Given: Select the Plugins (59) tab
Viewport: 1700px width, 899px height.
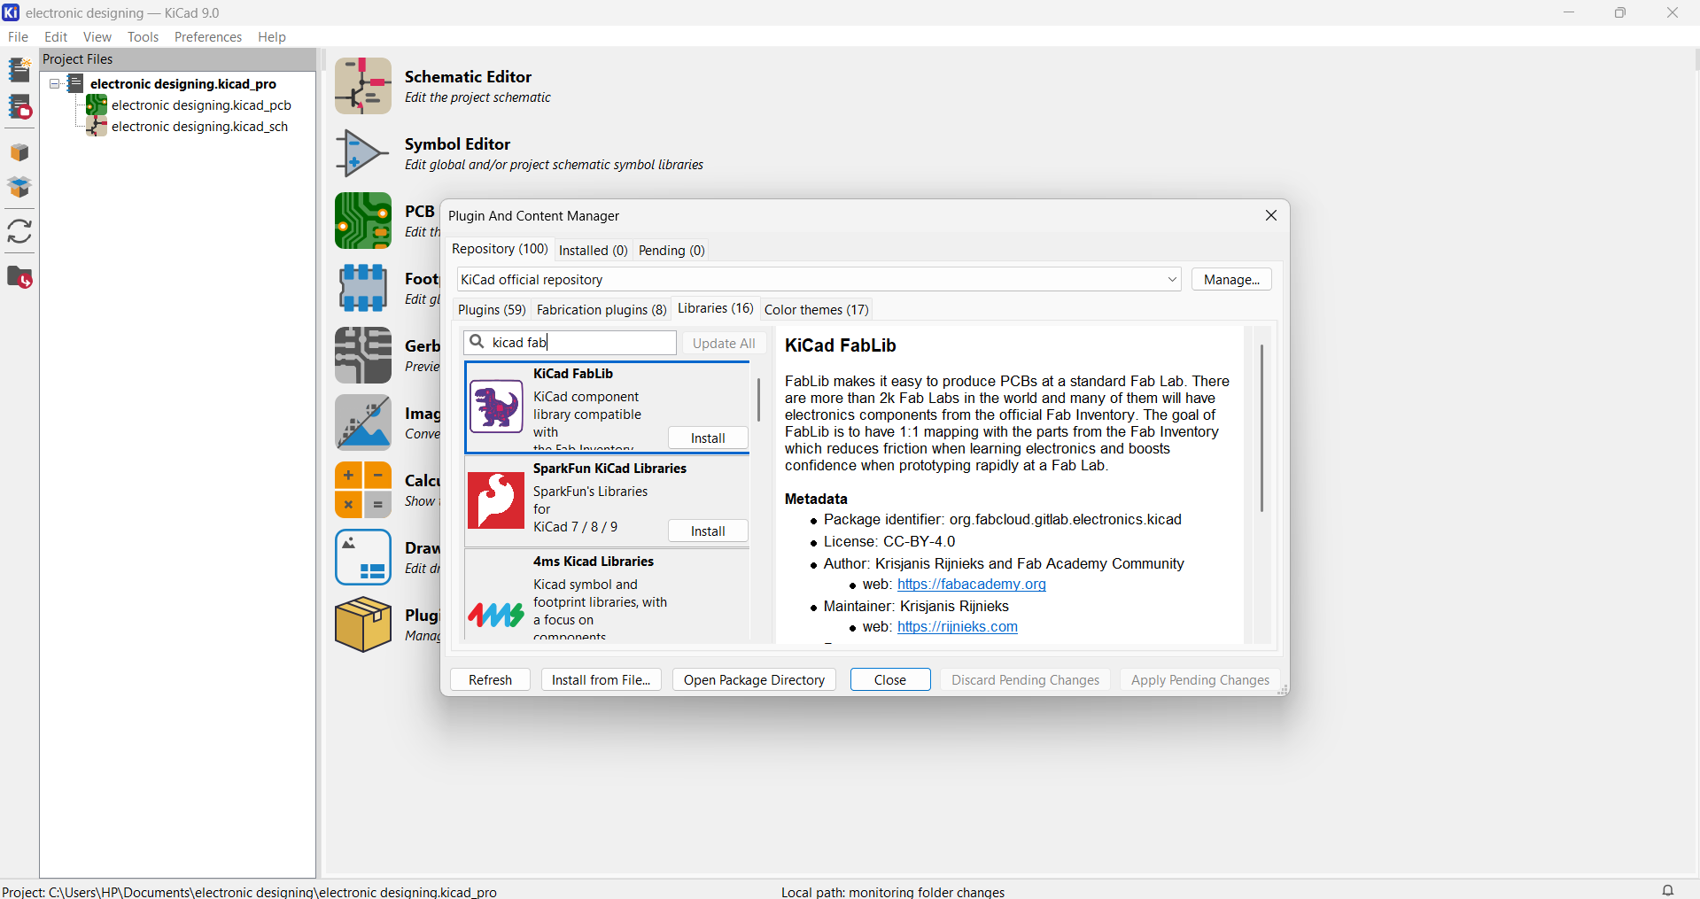Looking at the screenshot, I should coord(492,310).
